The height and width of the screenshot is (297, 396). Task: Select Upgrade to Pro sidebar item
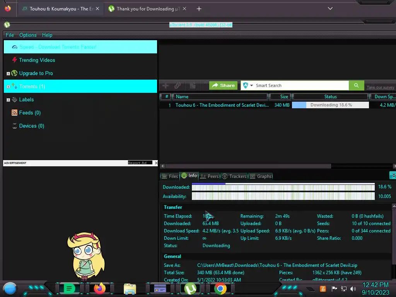(36, 73)
